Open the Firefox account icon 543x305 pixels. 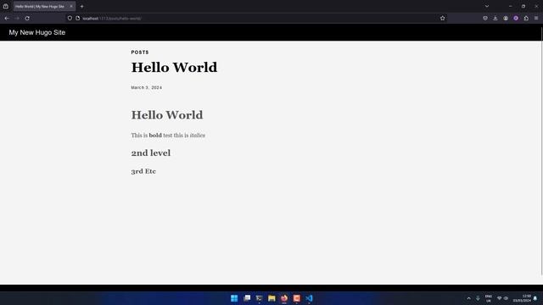click(506, 19)
